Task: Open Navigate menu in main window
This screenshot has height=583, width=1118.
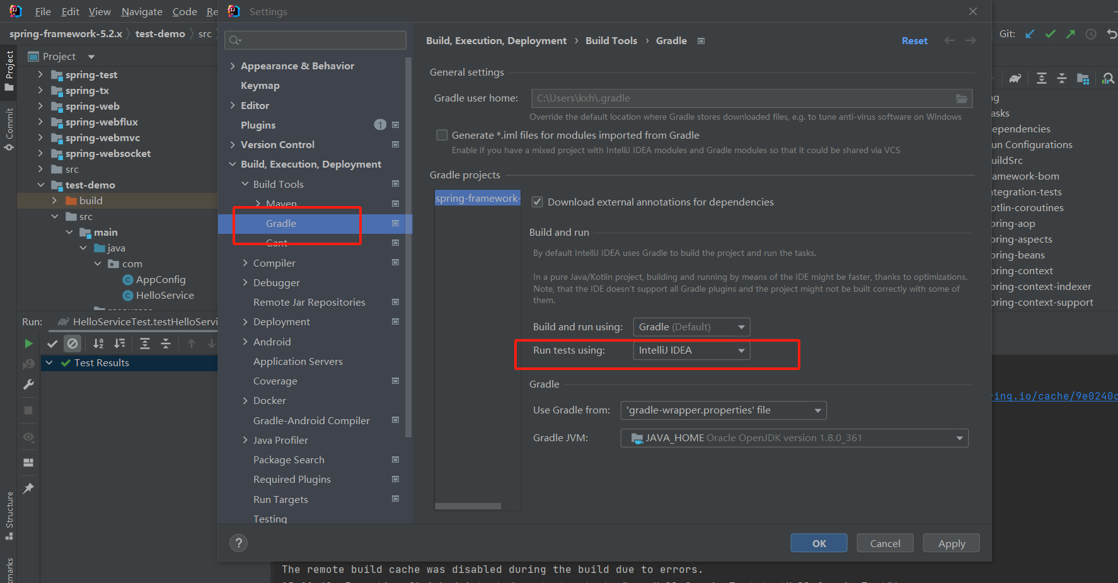Action: click(x=142, y=11)
